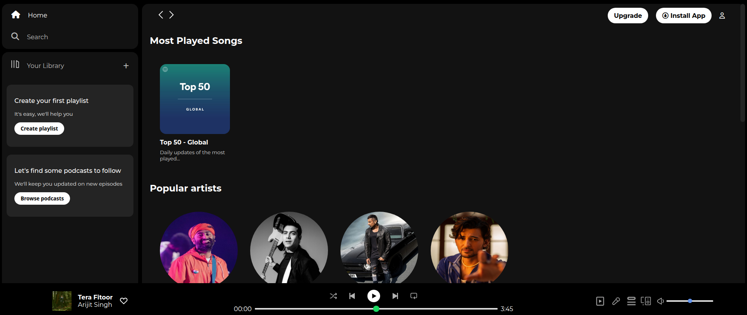Toggle shuffle playback
747x315 pixels.
click(333, 296)
